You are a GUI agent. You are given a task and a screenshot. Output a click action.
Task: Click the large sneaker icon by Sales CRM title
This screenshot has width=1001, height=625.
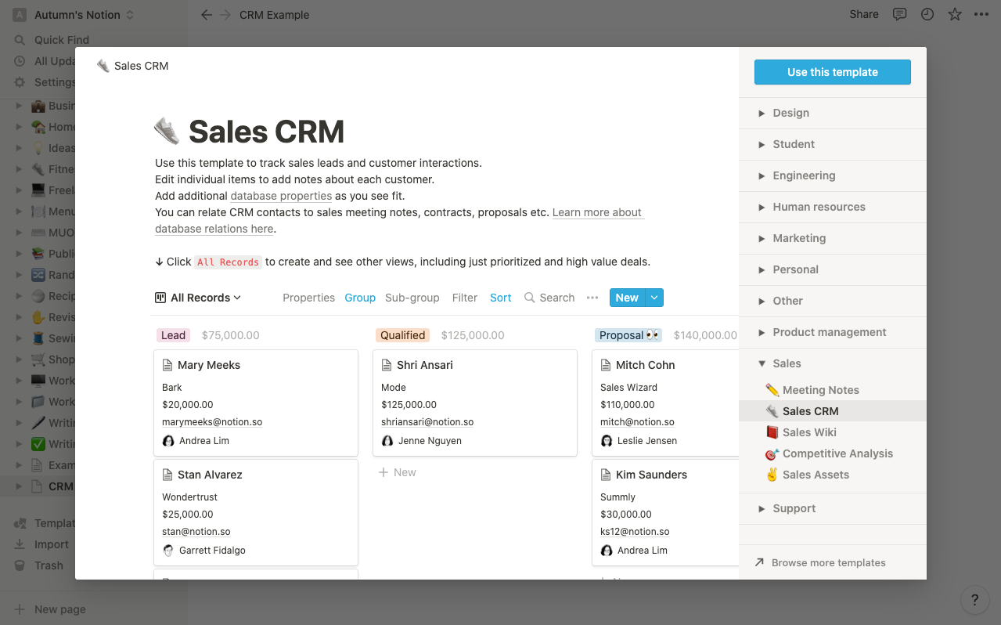[x=167, y=132]
